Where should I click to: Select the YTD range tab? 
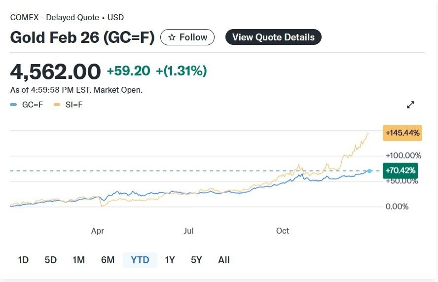click(x=140, y=260)
